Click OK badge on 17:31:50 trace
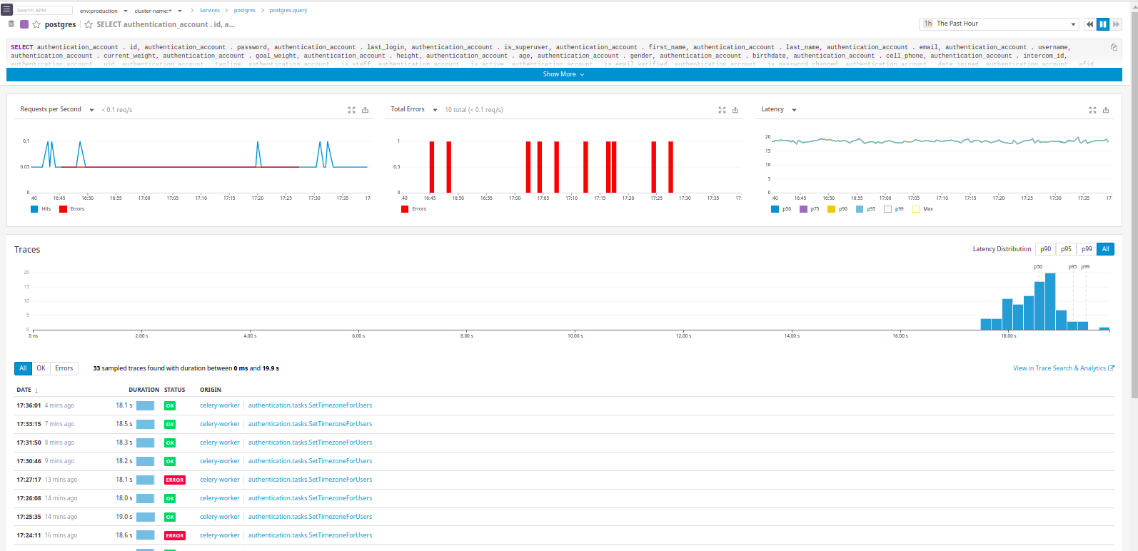Viewport: 1138px width, 551px height. [x=170, y=443]
